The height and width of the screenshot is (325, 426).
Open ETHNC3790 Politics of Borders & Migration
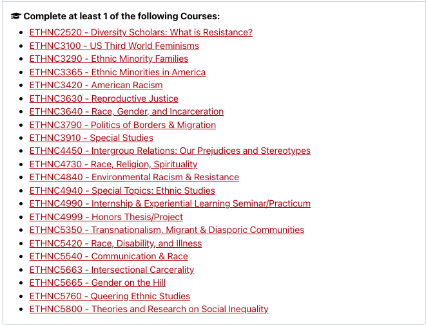(x=122, y=125)
